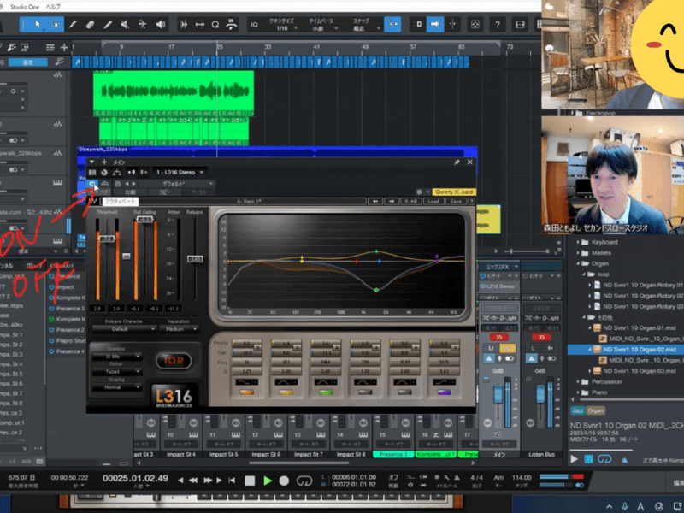The height and width of the screenshot is (513, 684).
Task: Click the Load button in plugin header
Action: [x=433, y=202]
